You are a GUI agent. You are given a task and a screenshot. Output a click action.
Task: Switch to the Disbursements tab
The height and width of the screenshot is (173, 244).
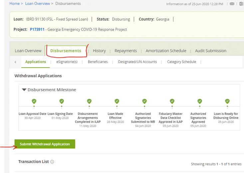(66, 51)
